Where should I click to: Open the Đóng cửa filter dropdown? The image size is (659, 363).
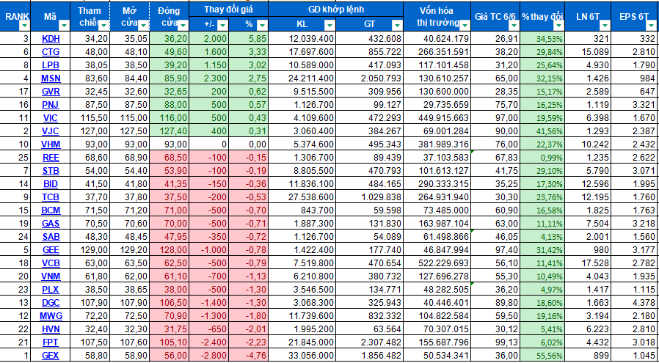click(183, 26)
